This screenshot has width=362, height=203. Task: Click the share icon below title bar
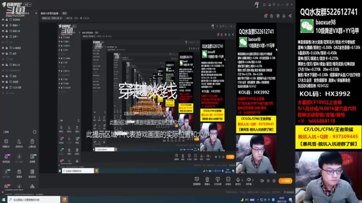[x=290, y=16]
